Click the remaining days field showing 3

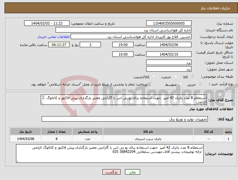tap(90, 45)
